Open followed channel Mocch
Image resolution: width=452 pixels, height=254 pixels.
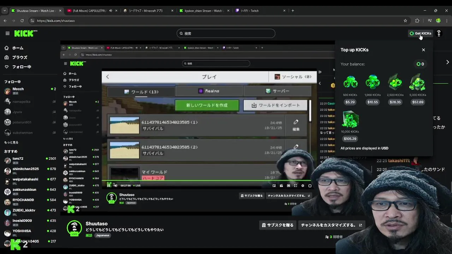(30, 91)
